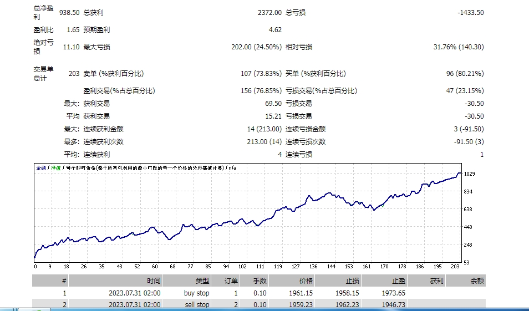The image size is (529, 311).
Task: Select the profit factor value 1.65
Action: [x=73, y=30]
